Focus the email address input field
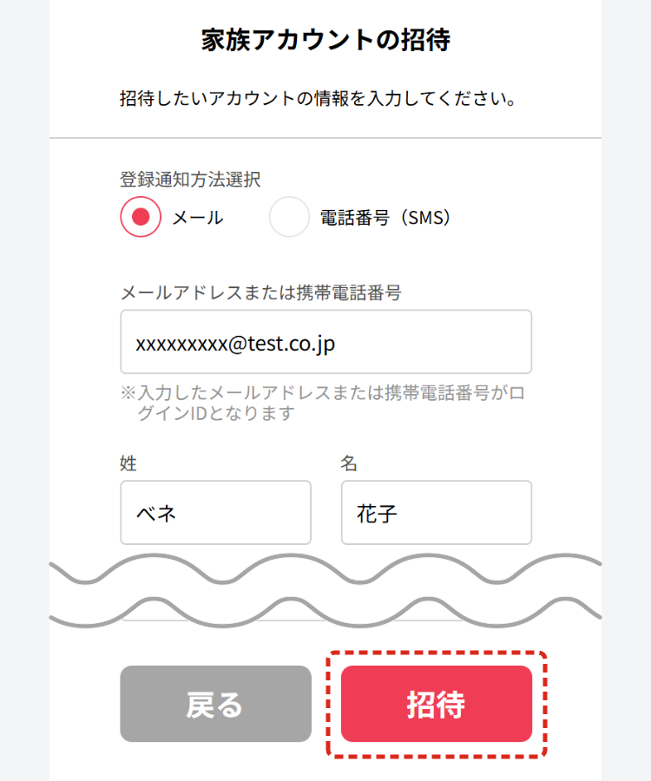The image size is (651, 781). click(x=325, y=342)
